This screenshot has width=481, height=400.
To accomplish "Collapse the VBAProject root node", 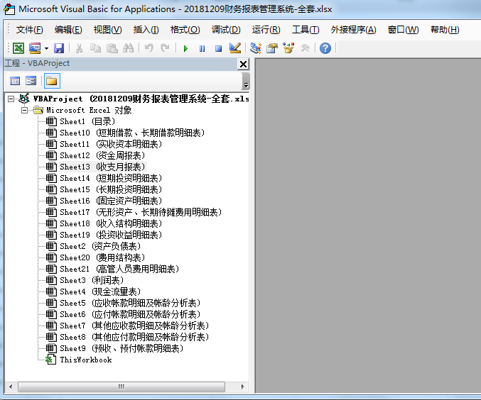I will (x=11, y=99).
